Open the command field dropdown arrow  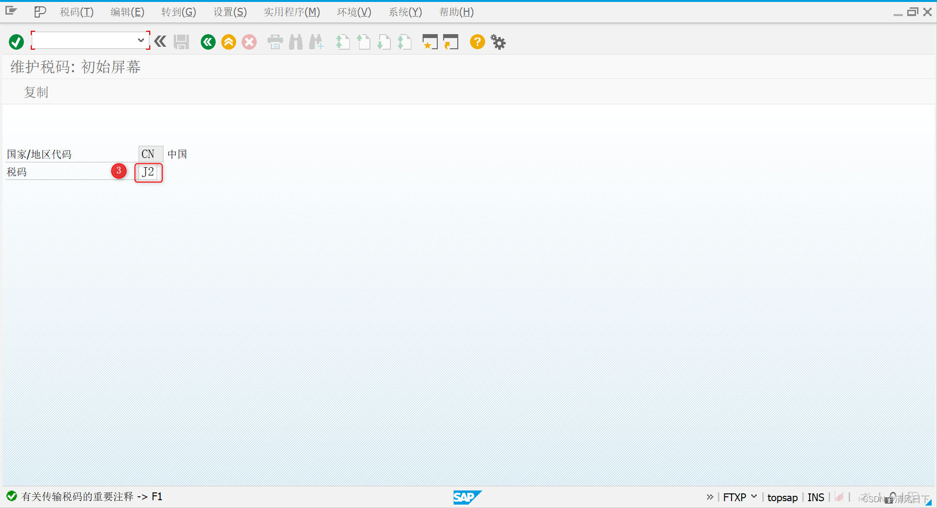141,40
